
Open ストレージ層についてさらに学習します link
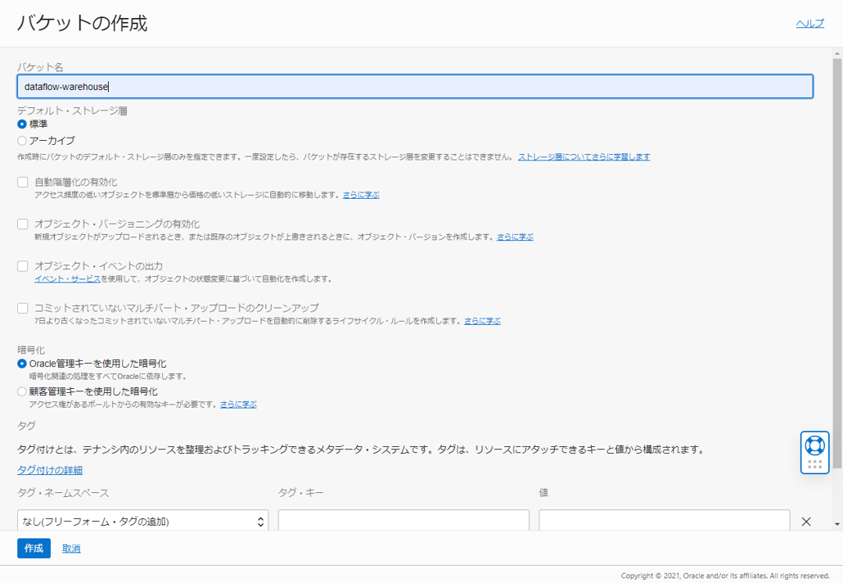(584, 156)
